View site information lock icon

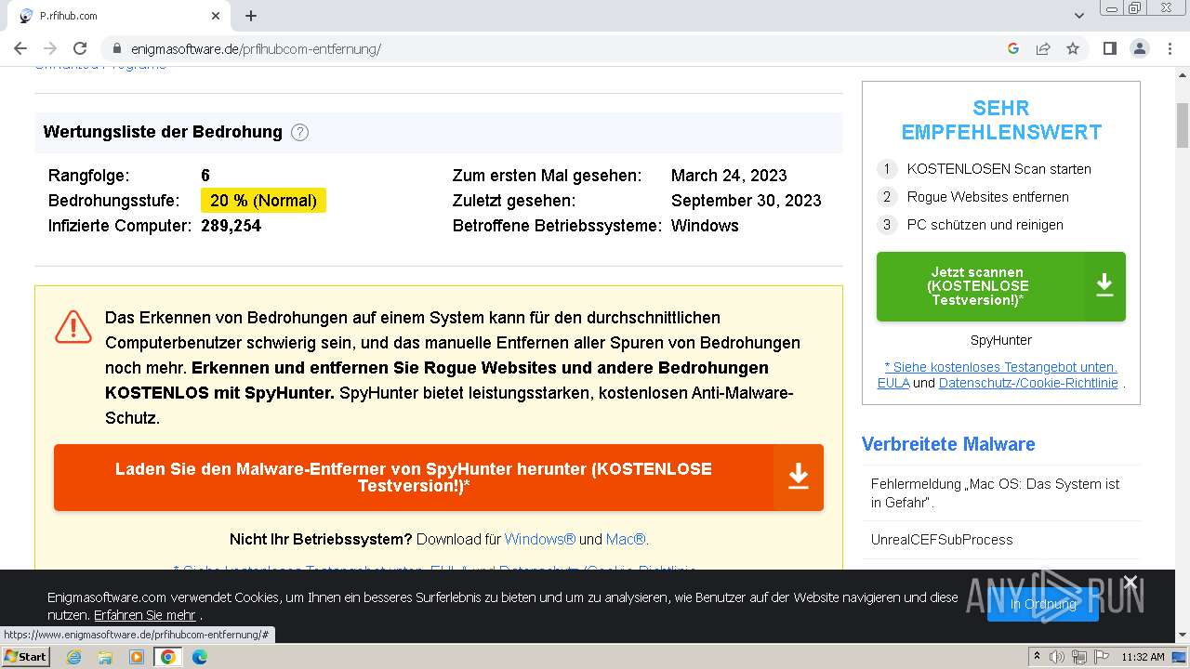tap(117, 48)
